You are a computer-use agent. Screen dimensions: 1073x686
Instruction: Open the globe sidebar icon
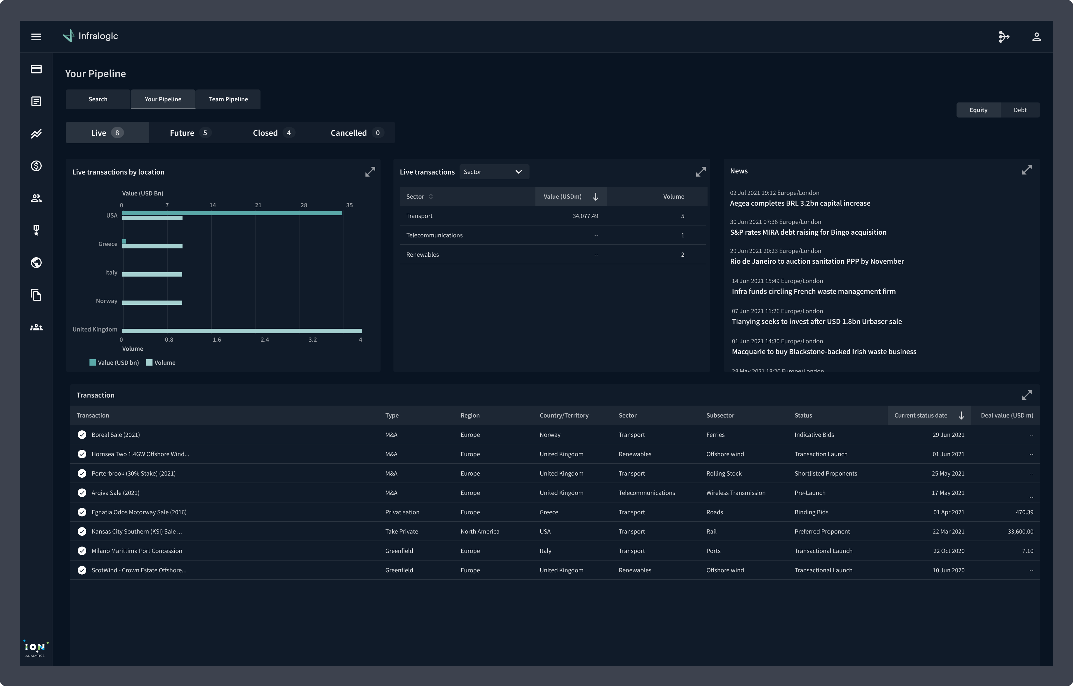[x=36, y=263]
